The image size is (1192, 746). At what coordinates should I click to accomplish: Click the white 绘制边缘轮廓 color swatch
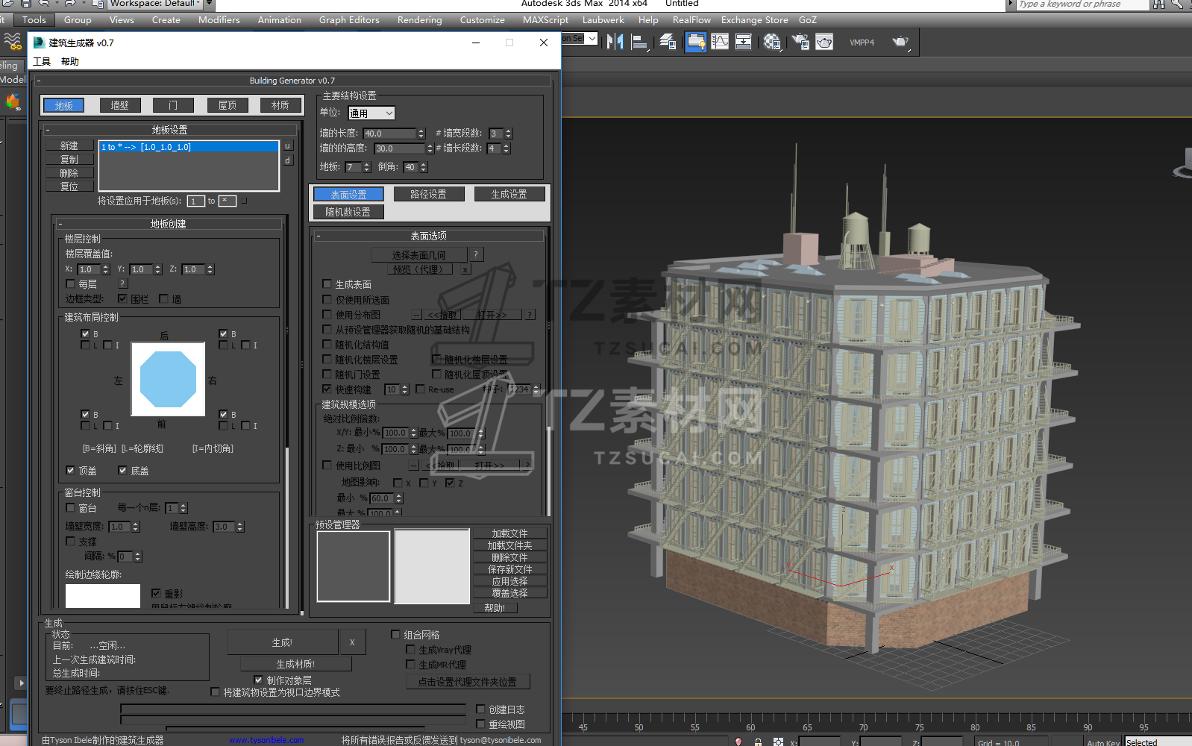click(x=103, y=595)
